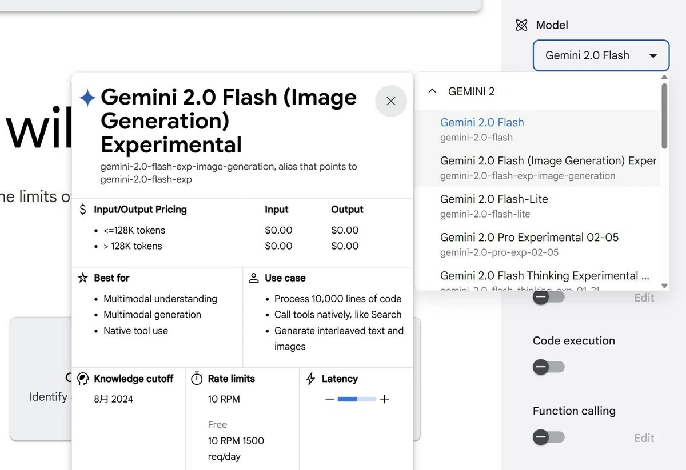The image size is (686, 470).
Task: Toggle the Code execution switch
Action: [549, 367]
